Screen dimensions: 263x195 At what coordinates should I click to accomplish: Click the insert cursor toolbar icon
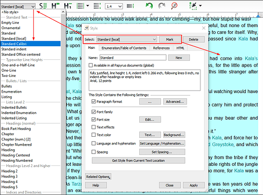193,6
